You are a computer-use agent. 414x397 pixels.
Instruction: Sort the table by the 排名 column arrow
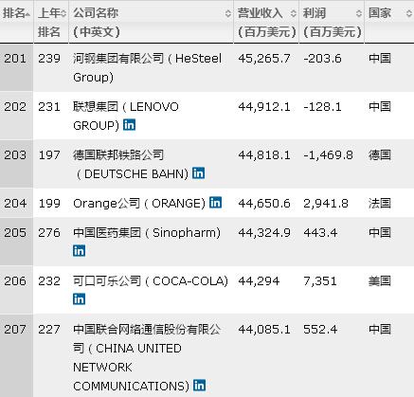27,14
